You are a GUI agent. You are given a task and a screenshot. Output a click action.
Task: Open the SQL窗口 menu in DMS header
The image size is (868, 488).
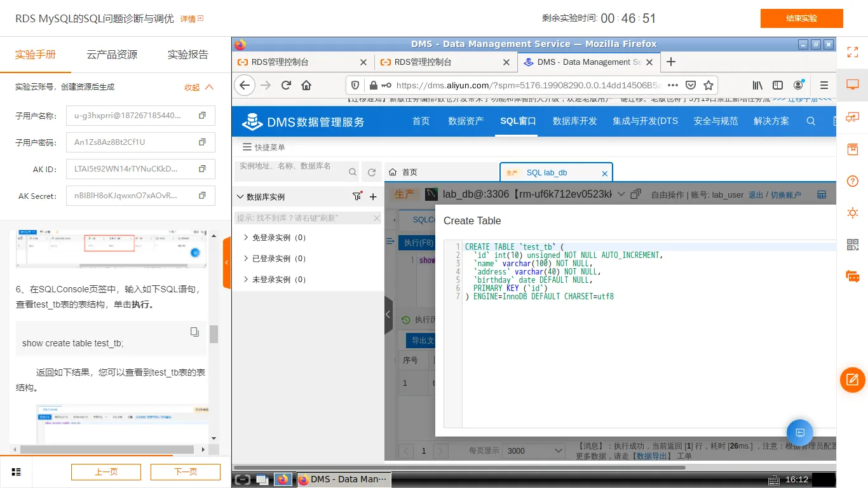coord(518,121)
